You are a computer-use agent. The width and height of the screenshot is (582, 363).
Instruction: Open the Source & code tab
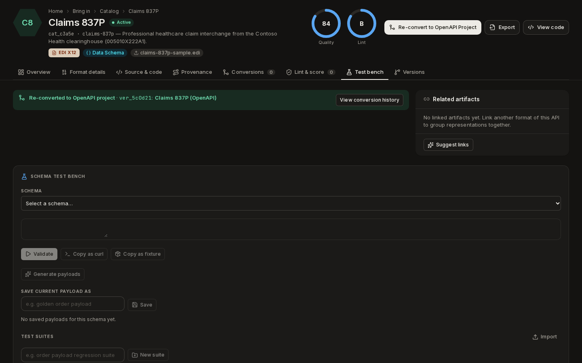coord(139,72)
